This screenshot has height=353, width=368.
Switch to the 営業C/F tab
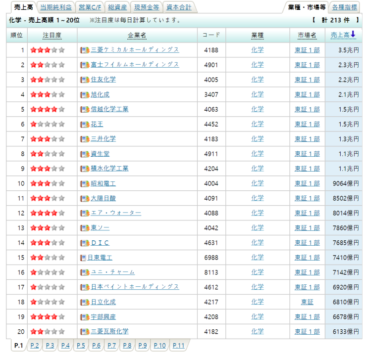tap(90, 7)
